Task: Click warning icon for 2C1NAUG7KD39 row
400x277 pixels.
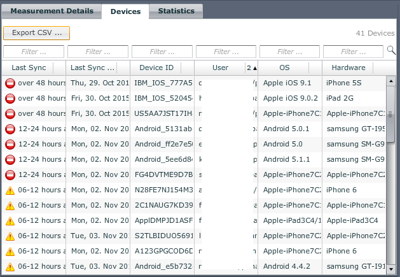Action: pos(10,206)
